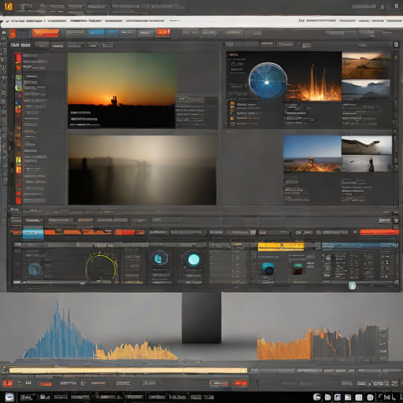Select the rocky cliff thumbnail
The height and width of the screenshot is (403, 403).
click(x=367, y=145)
